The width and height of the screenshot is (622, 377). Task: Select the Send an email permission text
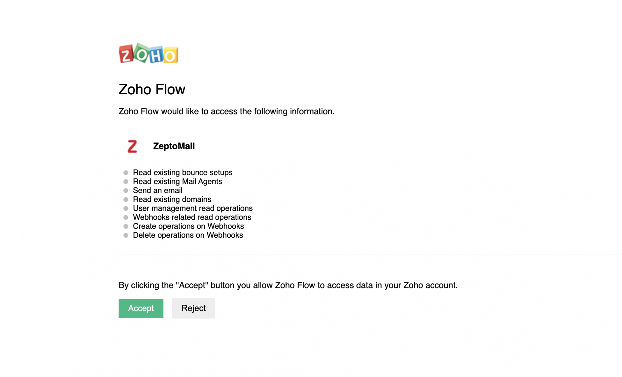(158, 190)
